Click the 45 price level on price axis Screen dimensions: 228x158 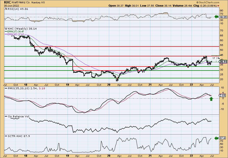[x=222, y=55]
